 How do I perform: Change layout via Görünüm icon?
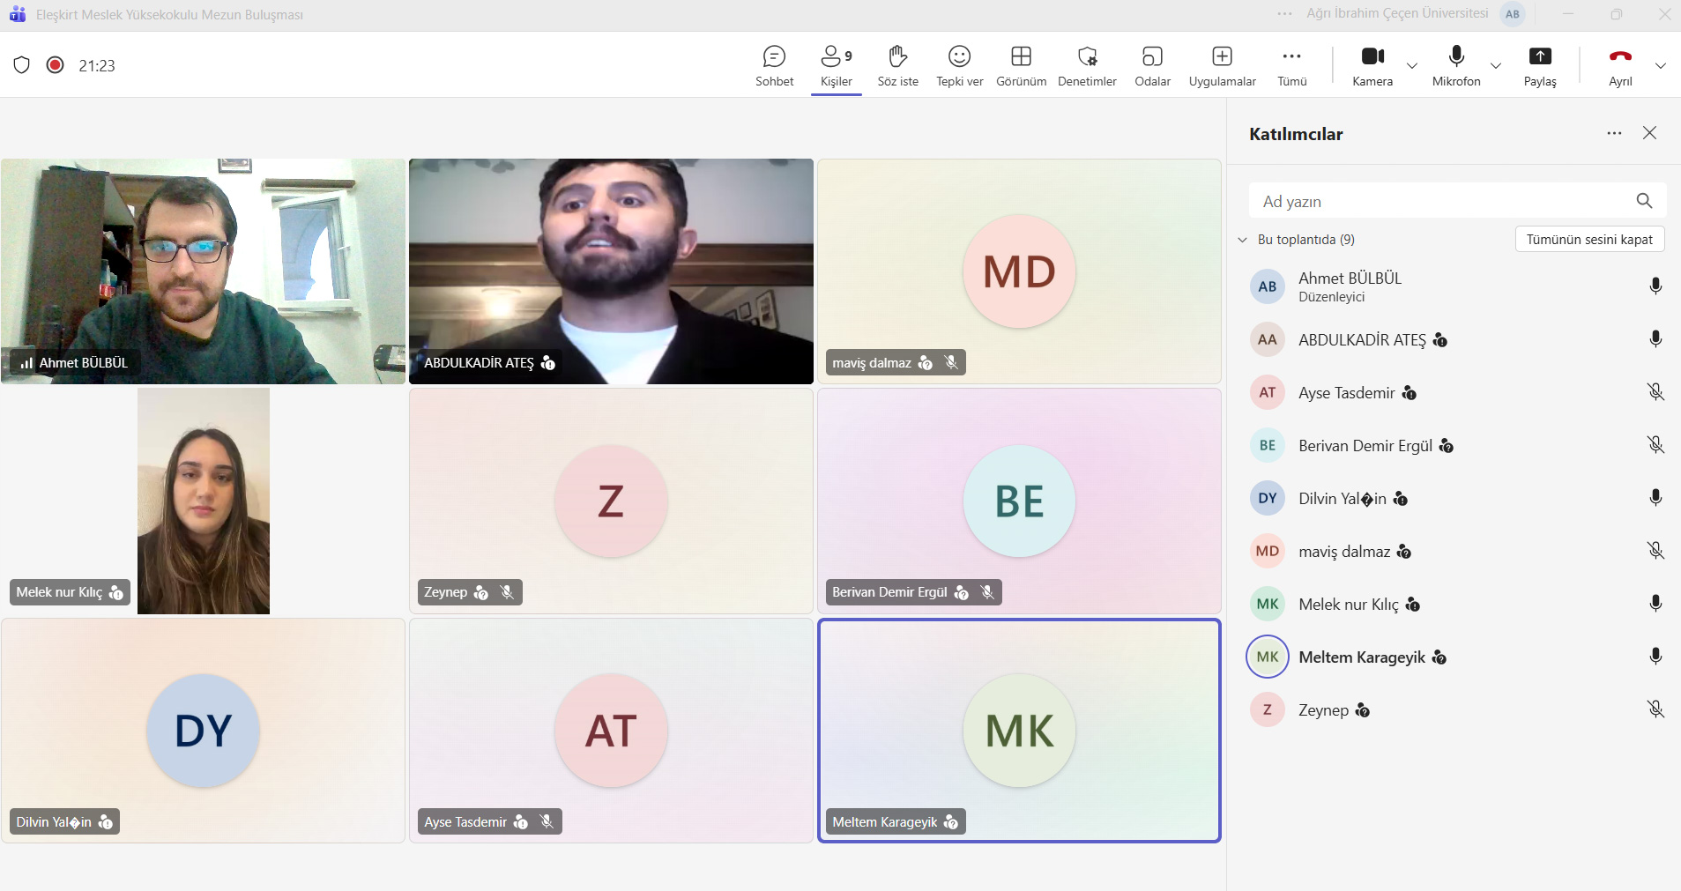(1021, 57)
